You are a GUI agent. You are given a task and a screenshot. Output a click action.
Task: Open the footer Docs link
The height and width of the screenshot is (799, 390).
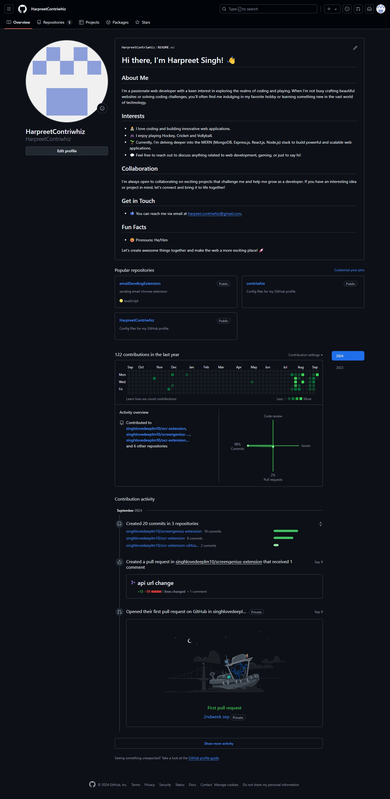coord(192,785)
